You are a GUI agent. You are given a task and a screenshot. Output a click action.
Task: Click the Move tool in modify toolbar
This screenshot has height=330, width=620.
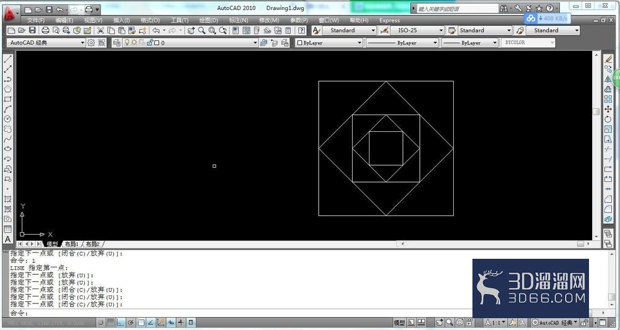point(608,109)
